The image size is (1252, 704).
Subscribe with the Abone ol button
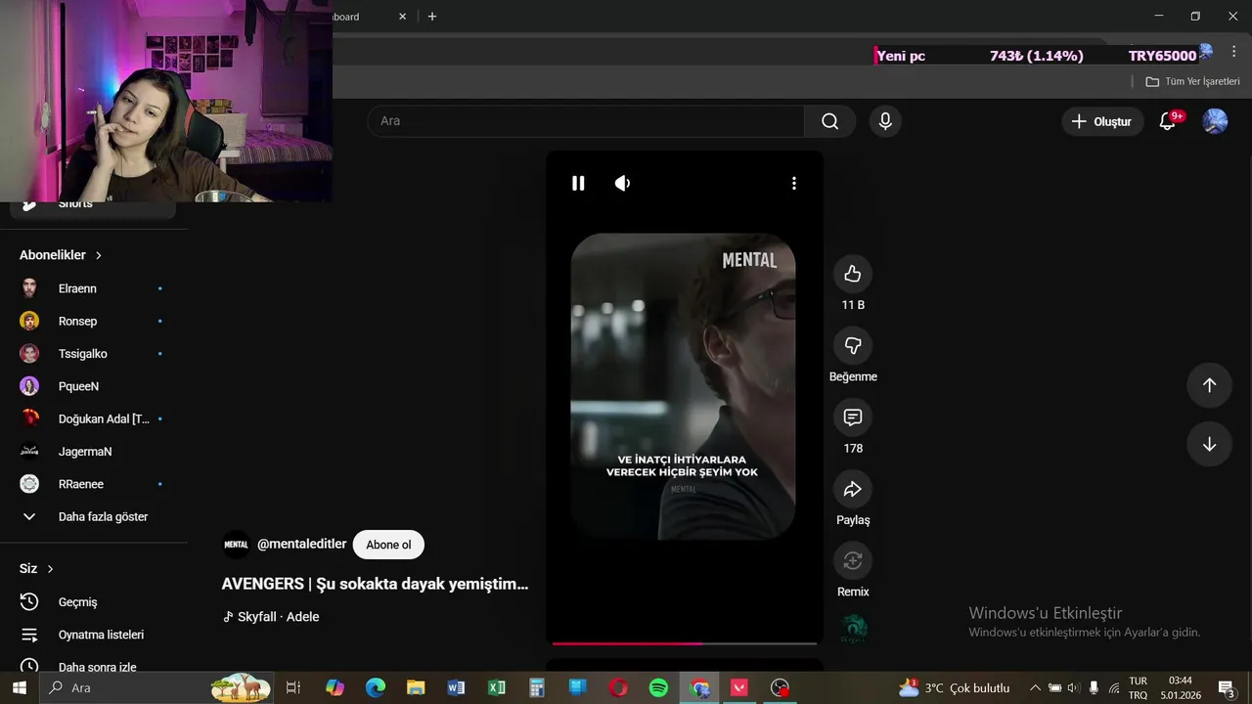click(388, 545)
